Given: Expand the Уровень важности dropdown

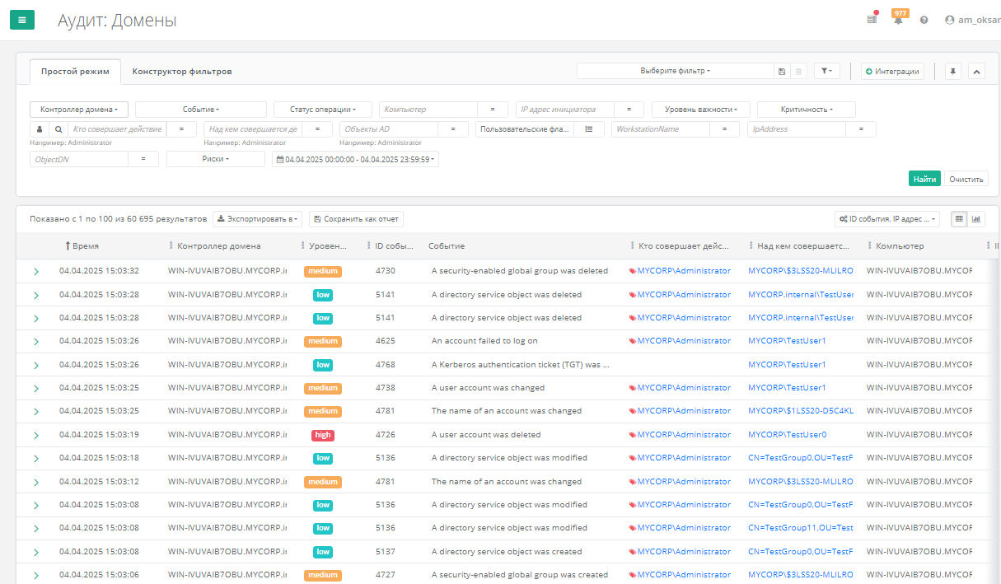Looking at the screenshot, I should (700, 110).
